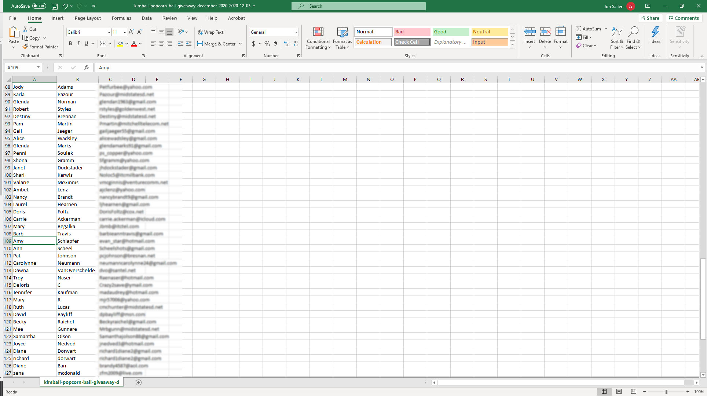Click the Percent Style icon

(x=267, y=44)
